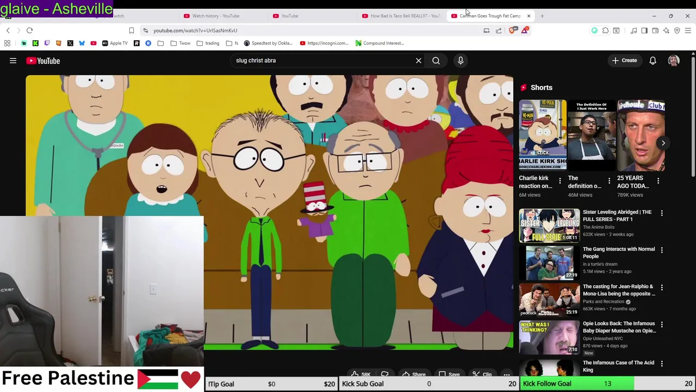Open options for Charlie kirk reaction Short

coord(560,181)
